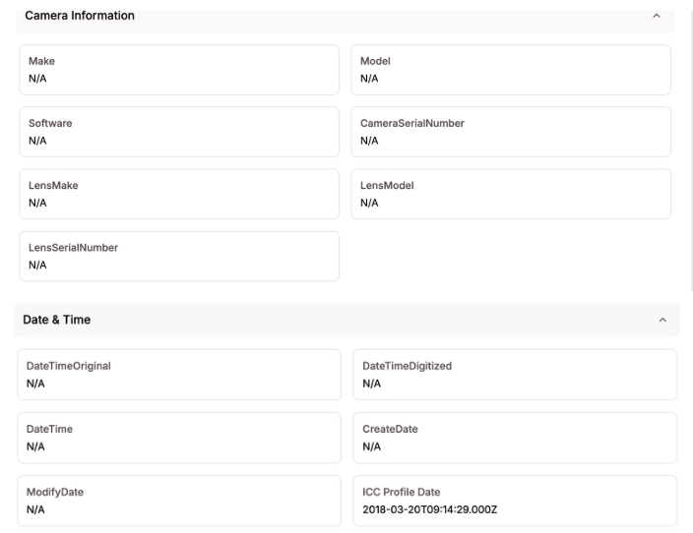Click the Date & Time section header
This screenshot has height=533, width=693.
[x=295, y=320]
